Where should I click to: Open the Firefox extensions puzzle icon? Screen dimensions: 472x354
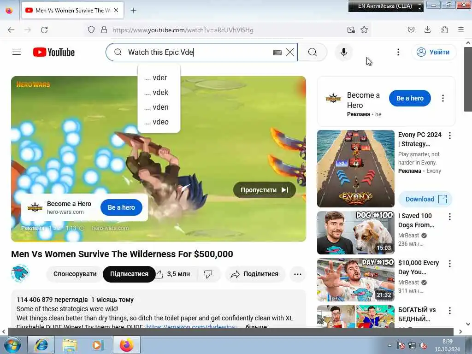pyautogui.click(x=444, y=29)
